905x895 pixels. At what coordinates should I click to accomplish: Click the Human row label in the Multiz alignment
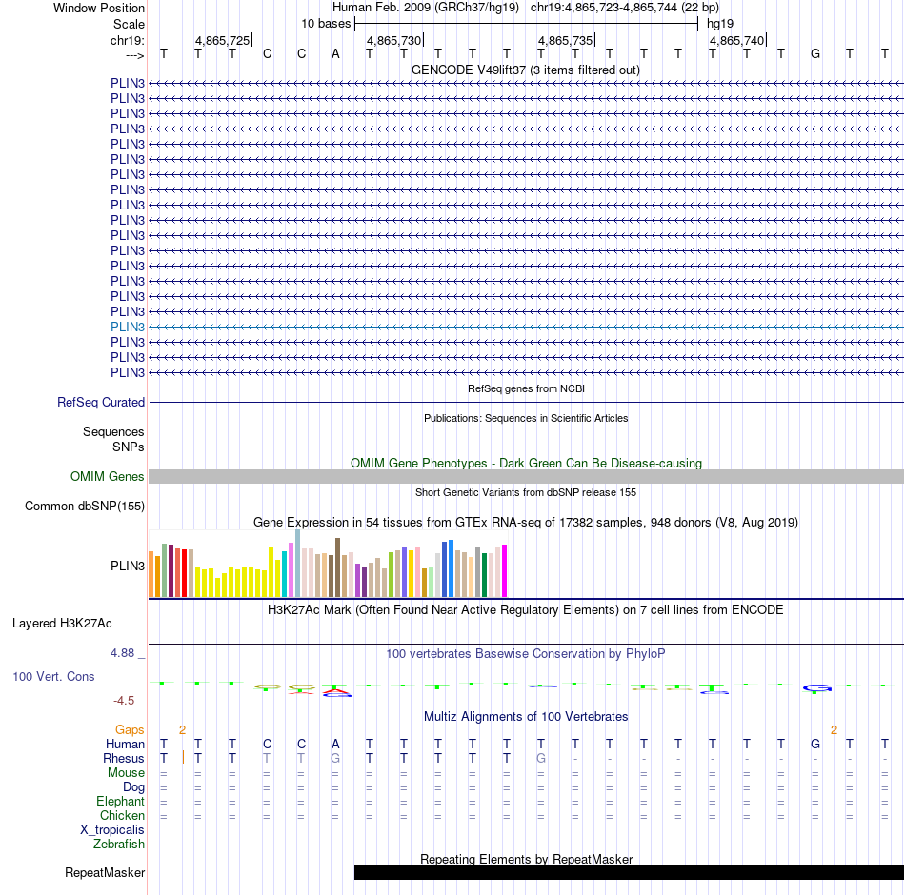click(125, 744)
